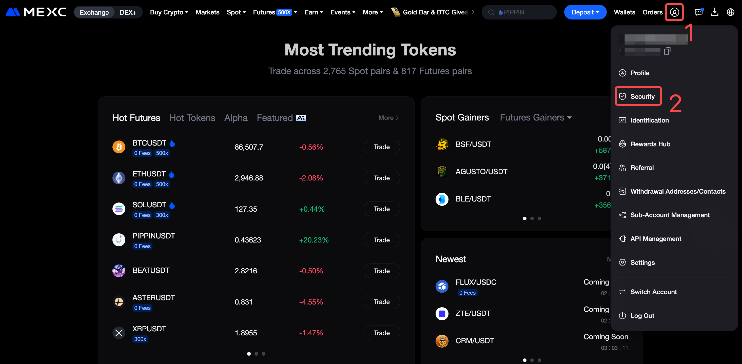The height and width of the screenshot is (364, 742).
Task: Click the Log Out power icon
Action: point(622,316)
